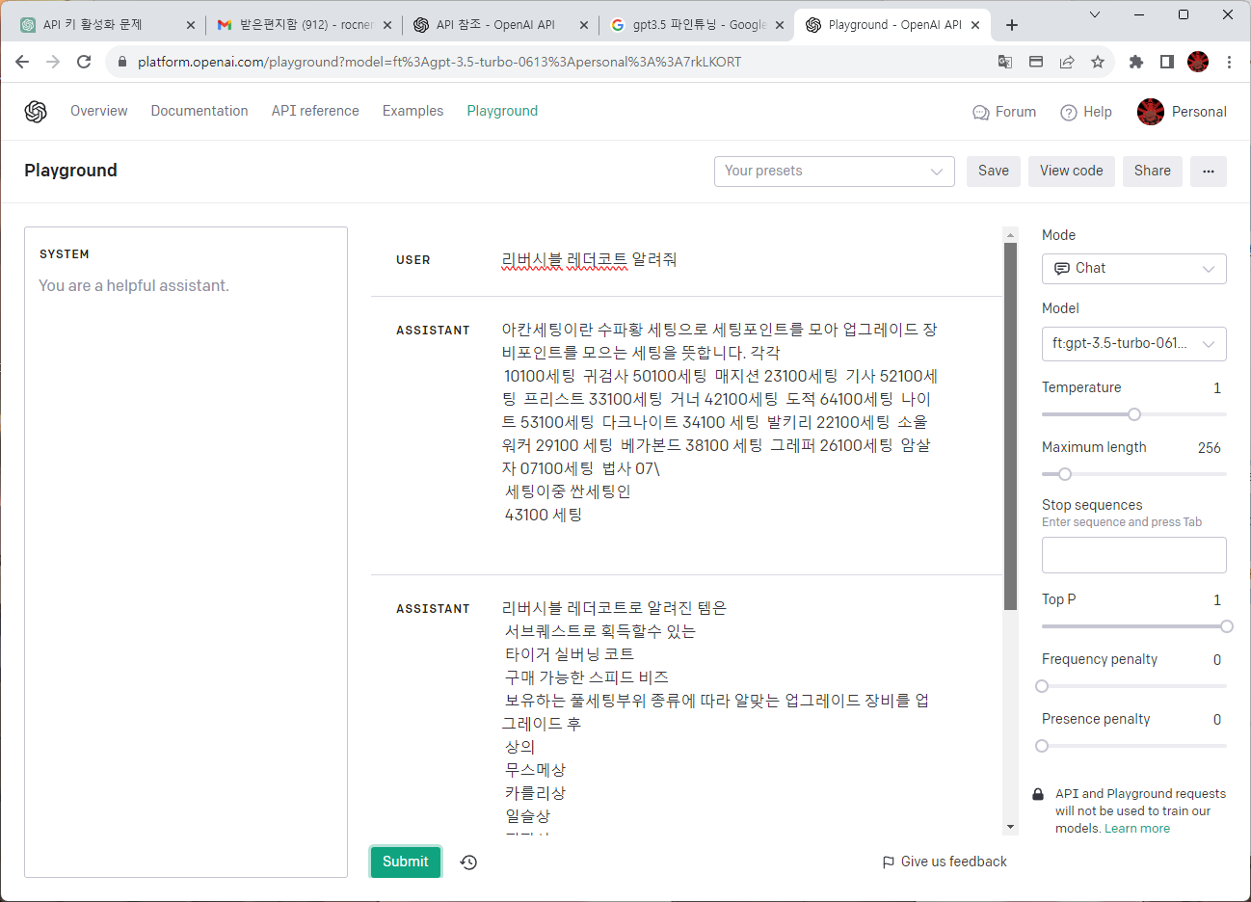
Task: Open the Examples nav item
Action: coord(413,111)
